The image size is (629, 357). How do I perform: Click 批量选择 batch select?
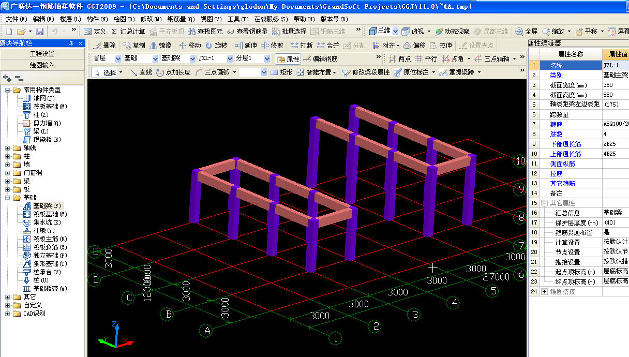(289, 32)
